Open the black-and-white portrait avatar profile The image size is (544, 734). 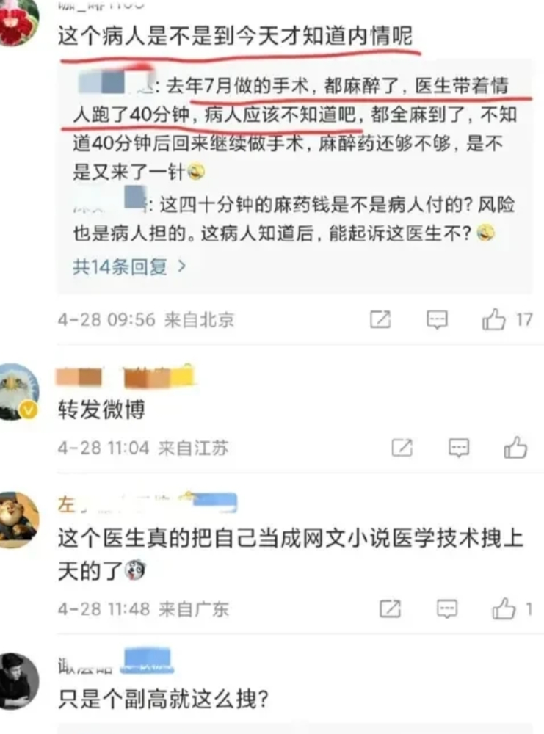[x=18, y=681]
